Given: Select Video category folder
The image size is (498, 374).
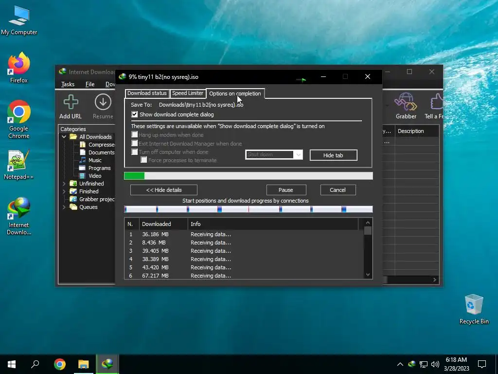Looking at the screenshot, I should (x=90, y=176).
